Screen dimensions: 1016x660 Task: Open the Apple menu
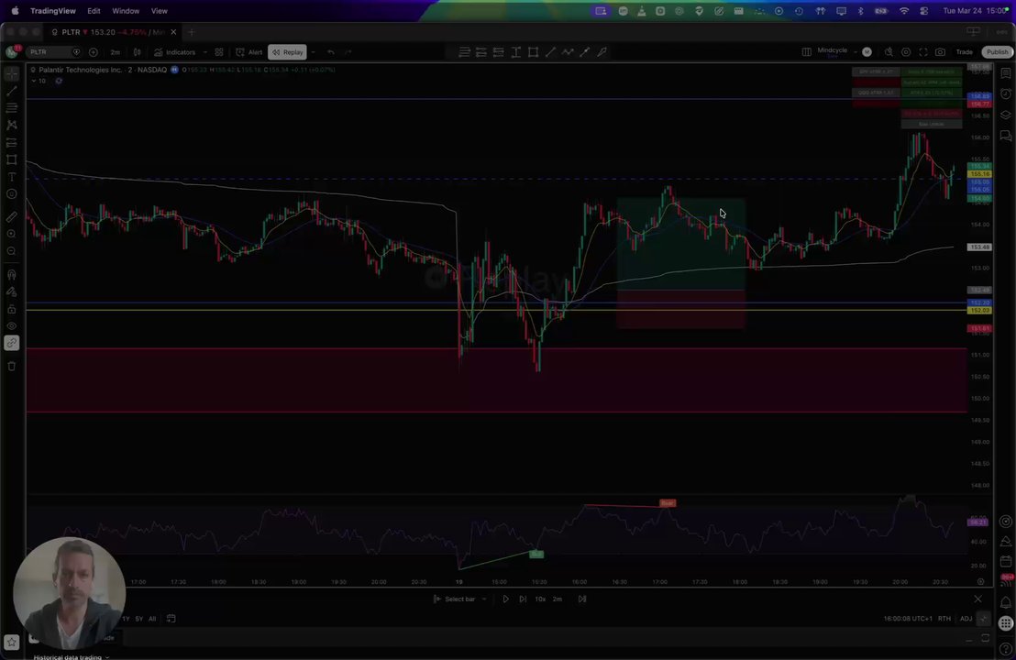click(15, 11)
